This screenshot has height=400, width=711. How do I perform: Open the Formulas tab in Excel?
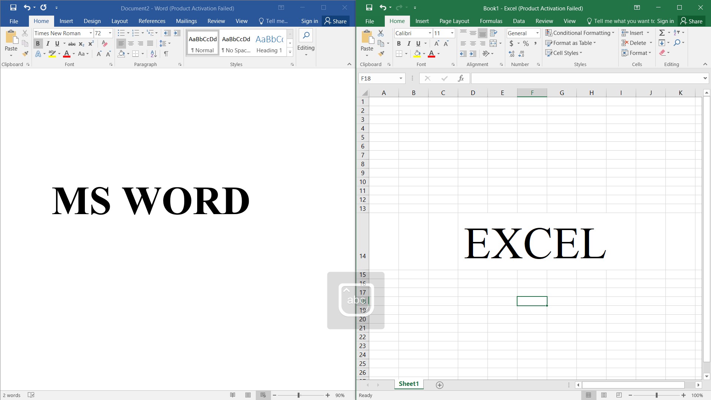[x=491, y=21]
